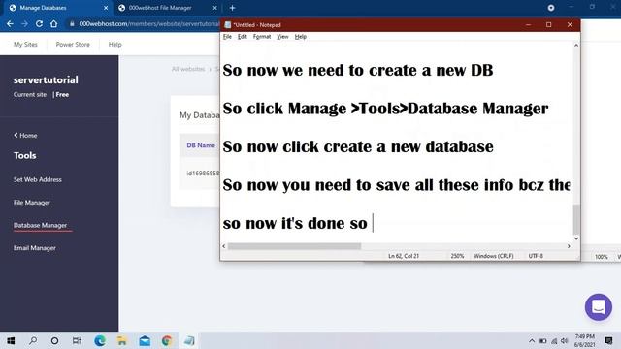The height and width of the screenshot is (349, 621).
Task: Click the 250% zoom status in Notepad
Action: (x=457, y=256)
